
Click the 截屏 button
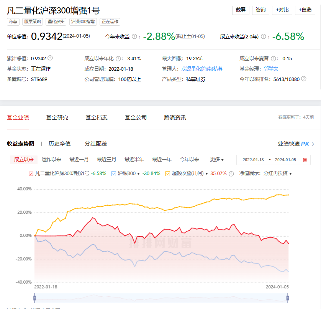(241, 10)
